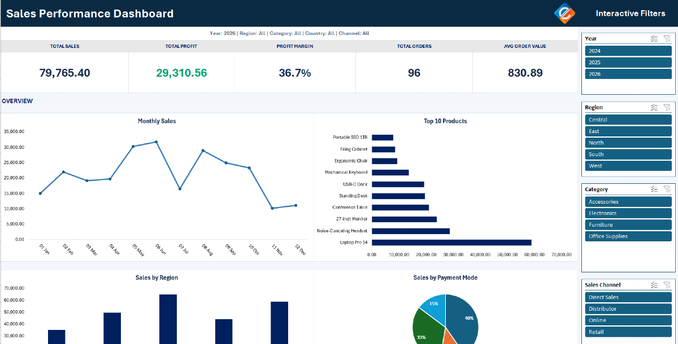Select the South region filter
This screenshot has height=344, width=678.
pyautogui.click(x=628, y=155)
